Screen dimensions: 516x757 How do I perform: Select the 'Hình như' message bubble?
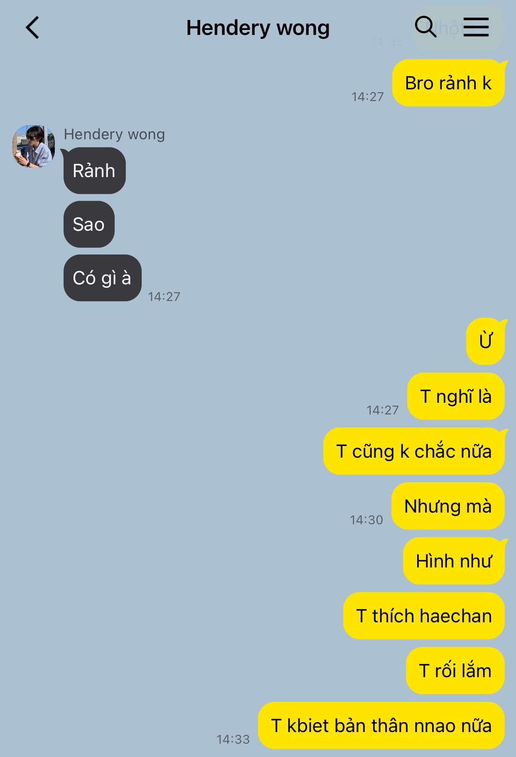(454, 561)
